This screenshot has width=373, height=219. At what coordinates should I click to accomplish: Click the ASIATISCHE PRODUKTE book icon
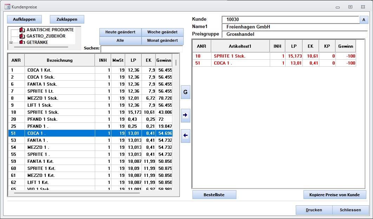22,30
